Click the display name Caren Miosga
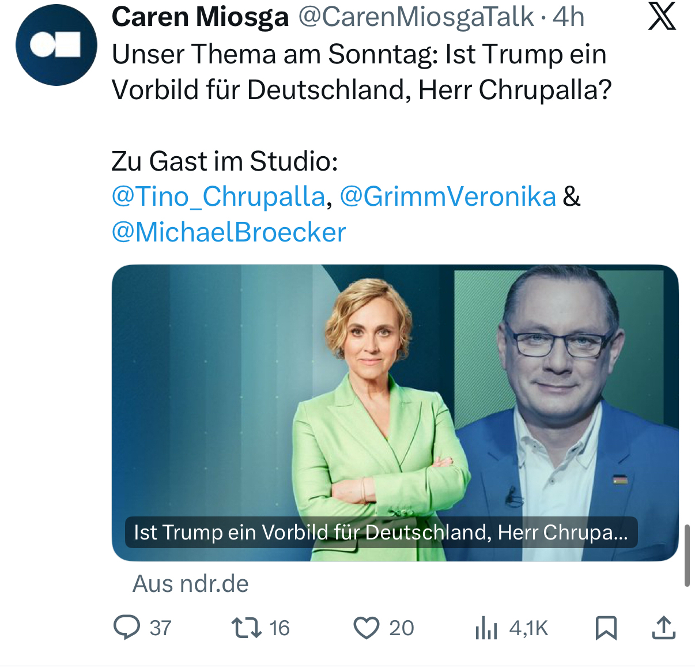Viewport: 695px width, 668px height. (200, 17)
